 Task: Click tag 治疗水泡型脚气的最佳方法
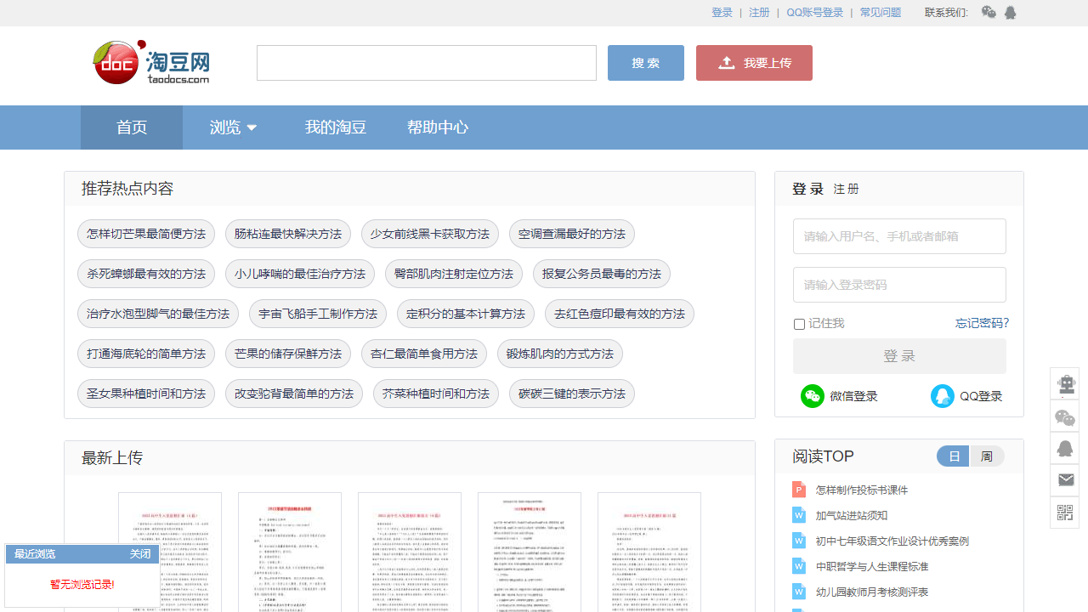coord(158,314)
